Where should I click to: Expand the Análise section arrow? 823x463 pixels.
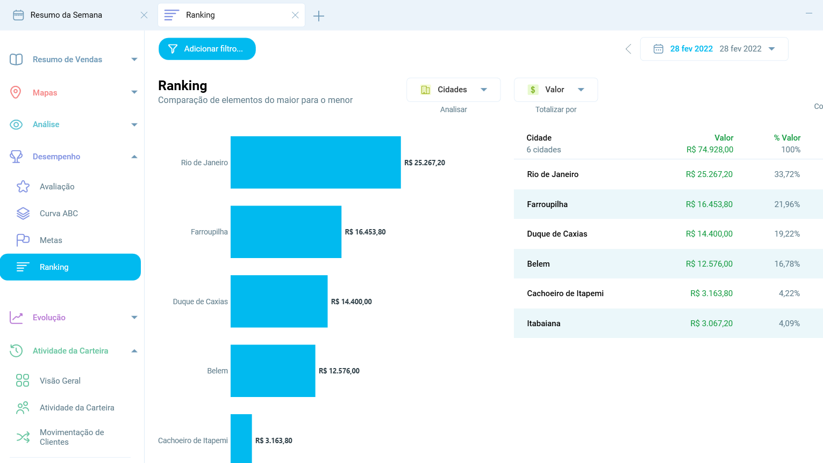point(134,124)
